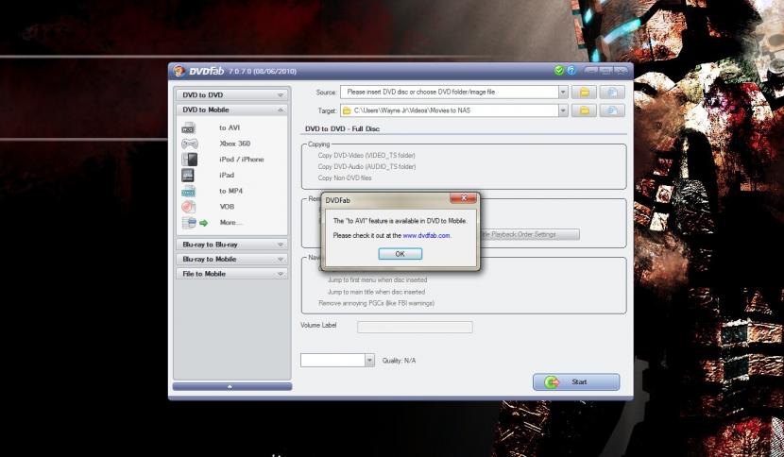Toggle Jump to first menu when disc inserted
This screenshot has height=457, width=784.
[x=377, y=280]
